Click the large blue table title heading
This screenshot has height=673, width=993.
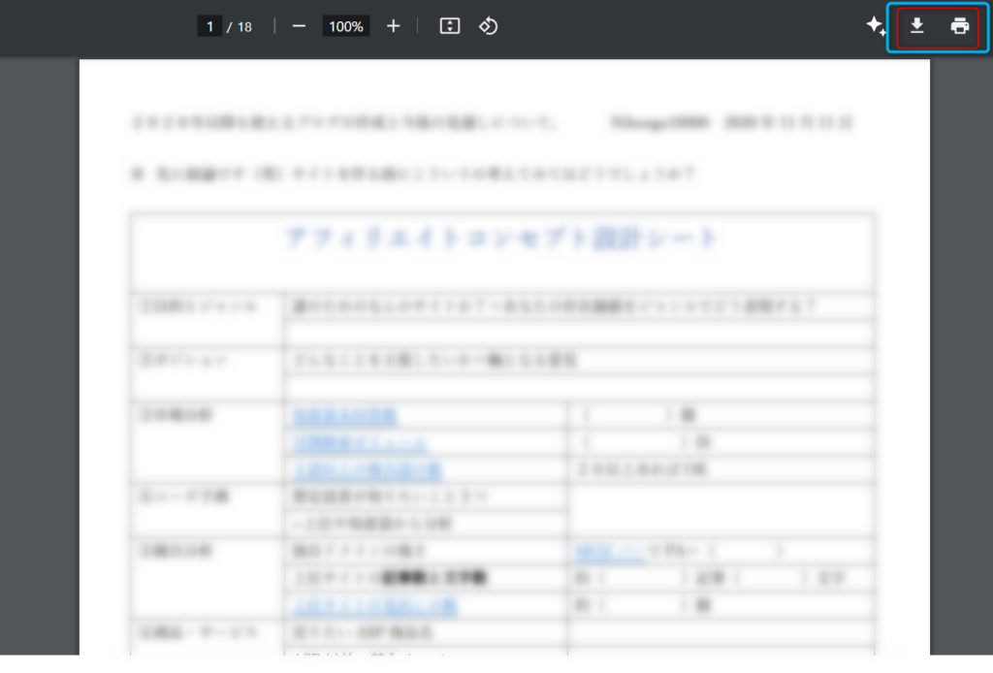point(502,239)
